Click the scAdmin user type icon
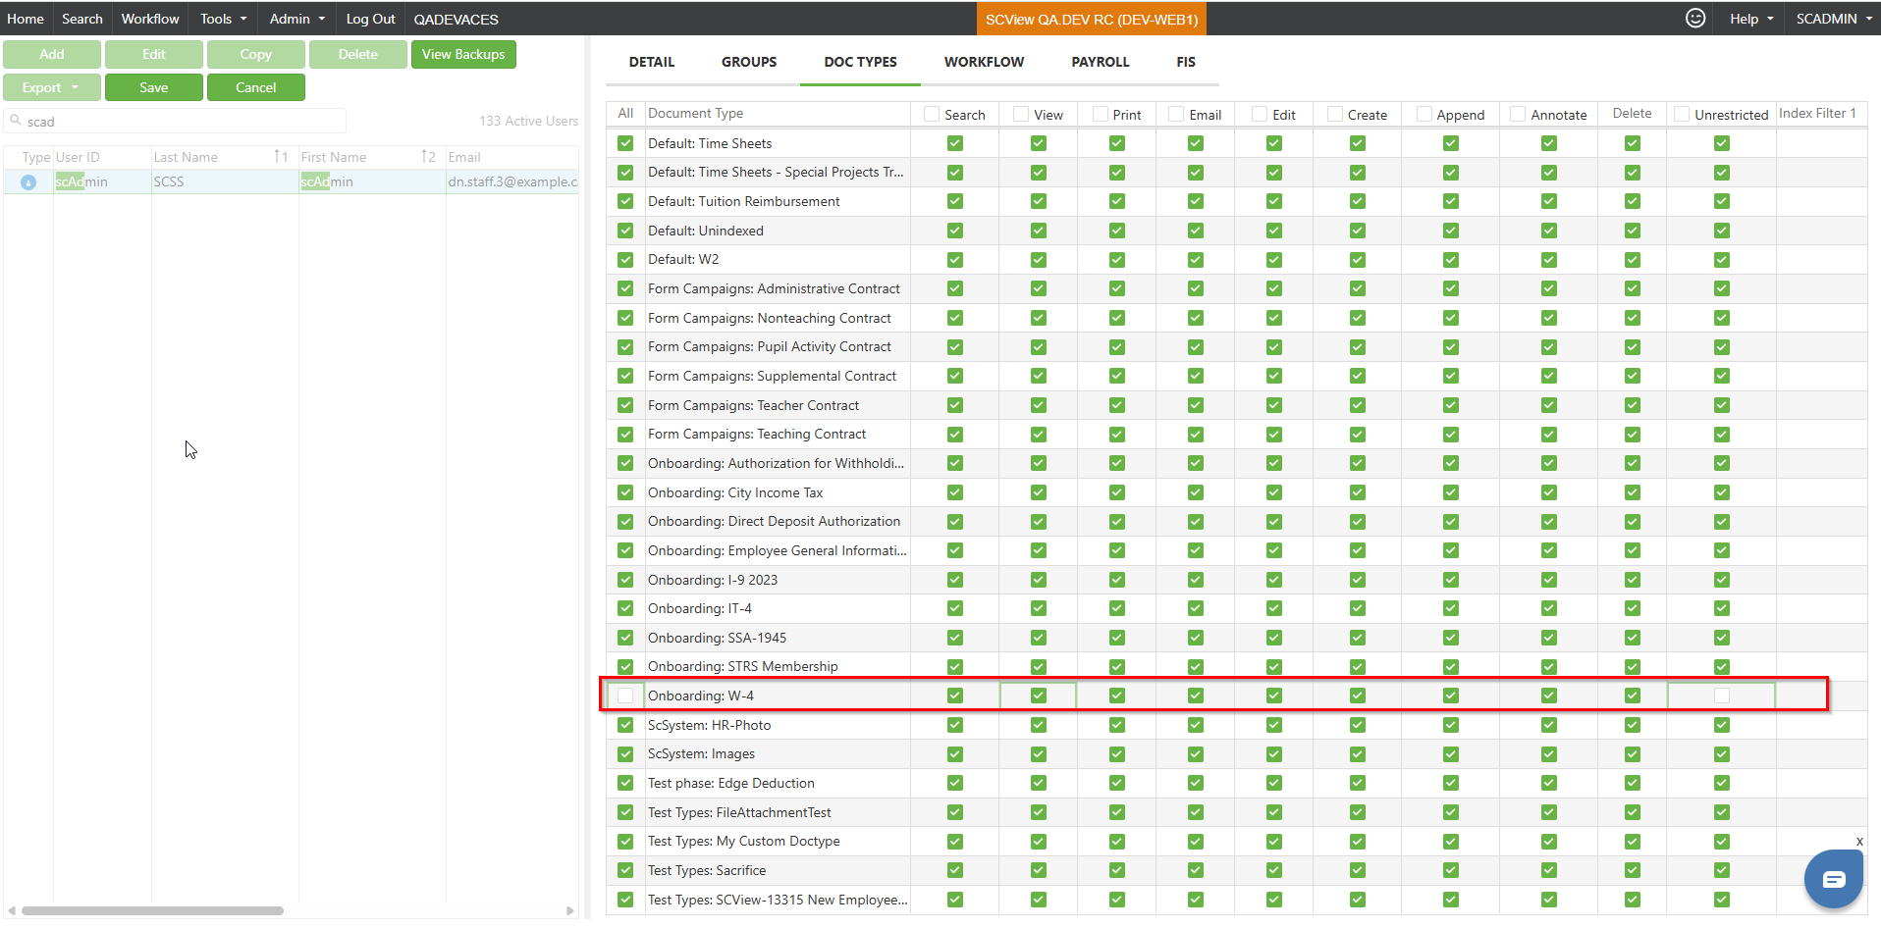Viewport: 1881px width, 928px height. tap(28, 182)
